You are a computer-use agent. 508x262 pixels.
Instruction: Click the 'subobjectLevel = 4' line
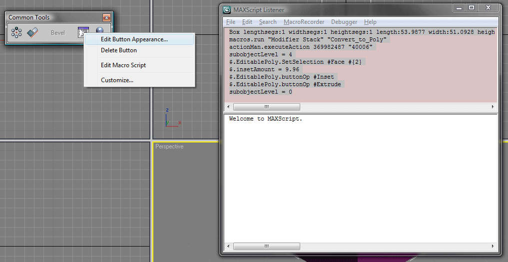point(261,55)
